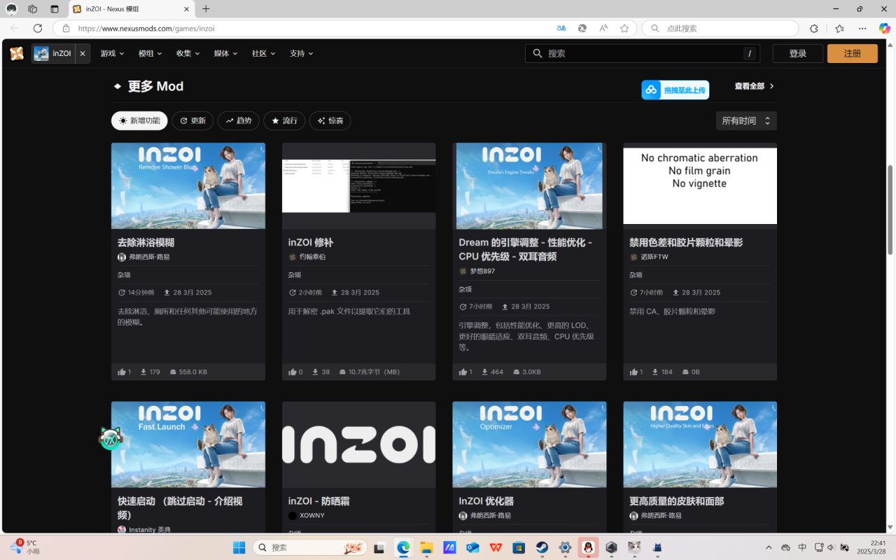
Task: Open browser settings and more menu
Action: click(863, 28)
